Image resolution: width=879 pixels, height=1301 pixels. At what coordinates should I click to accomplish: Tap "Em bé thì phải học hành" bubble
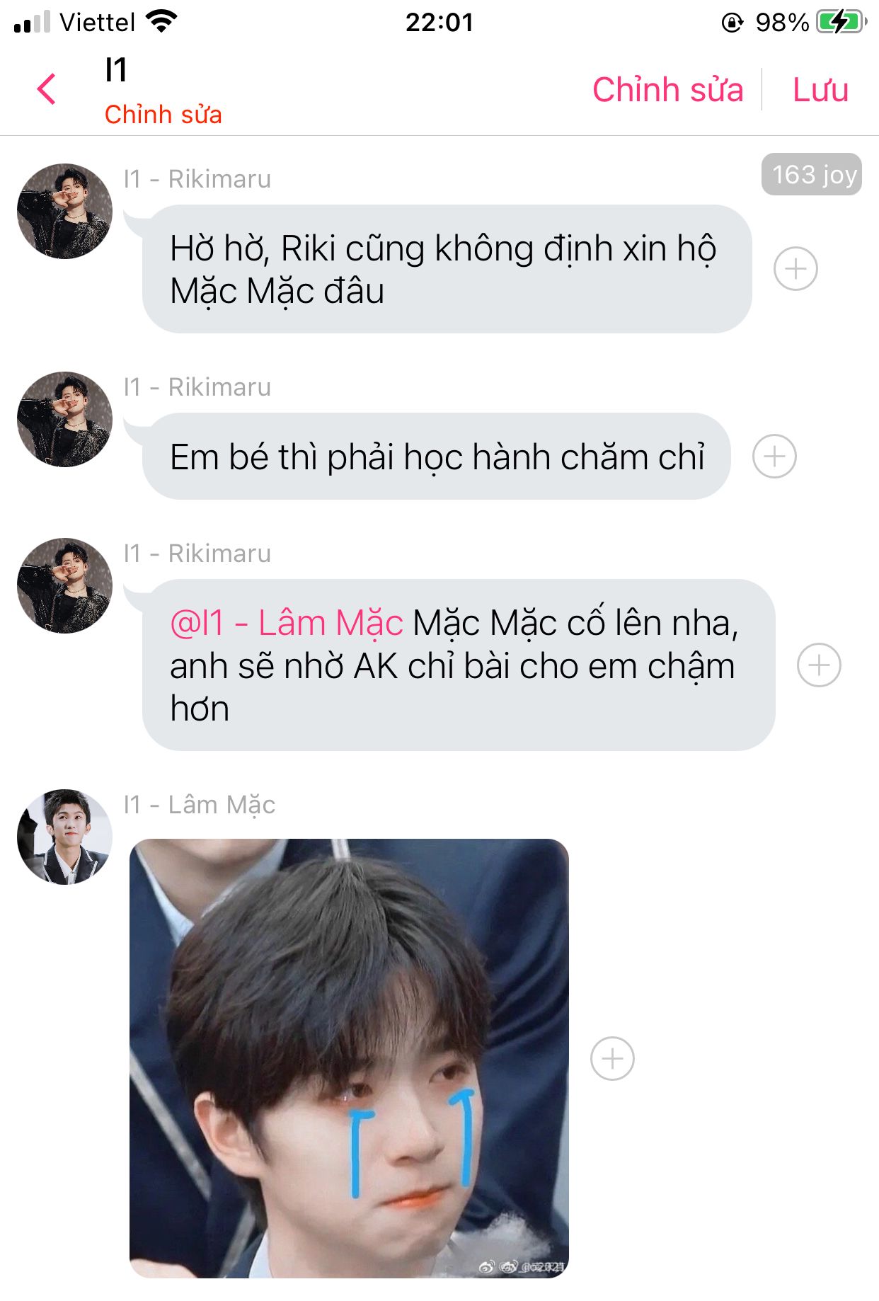tap(436, 457)
